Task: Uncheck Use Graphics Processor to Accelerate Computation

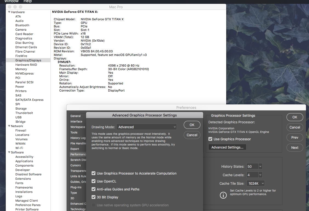Action: click(x=93, y=173)
